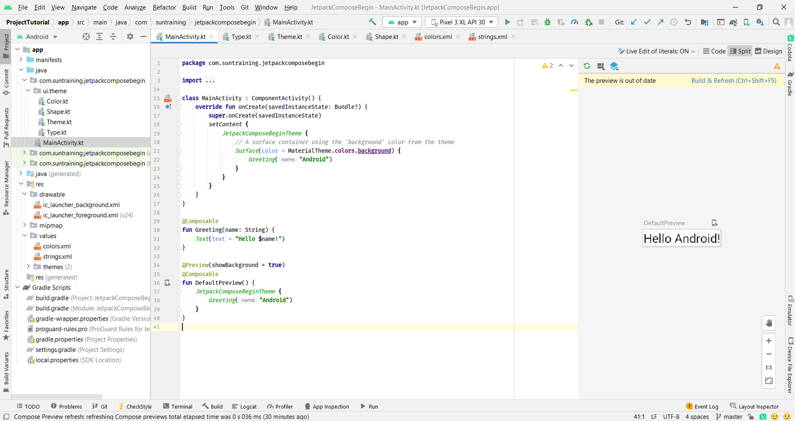Open the Terminal tool window

(x=178, y=407)
